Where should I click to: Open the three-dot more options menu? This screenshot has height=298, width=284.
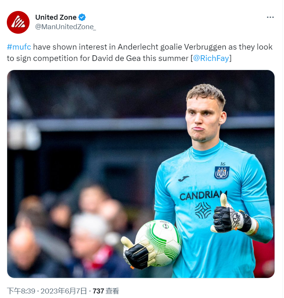[x=270, y=17]
